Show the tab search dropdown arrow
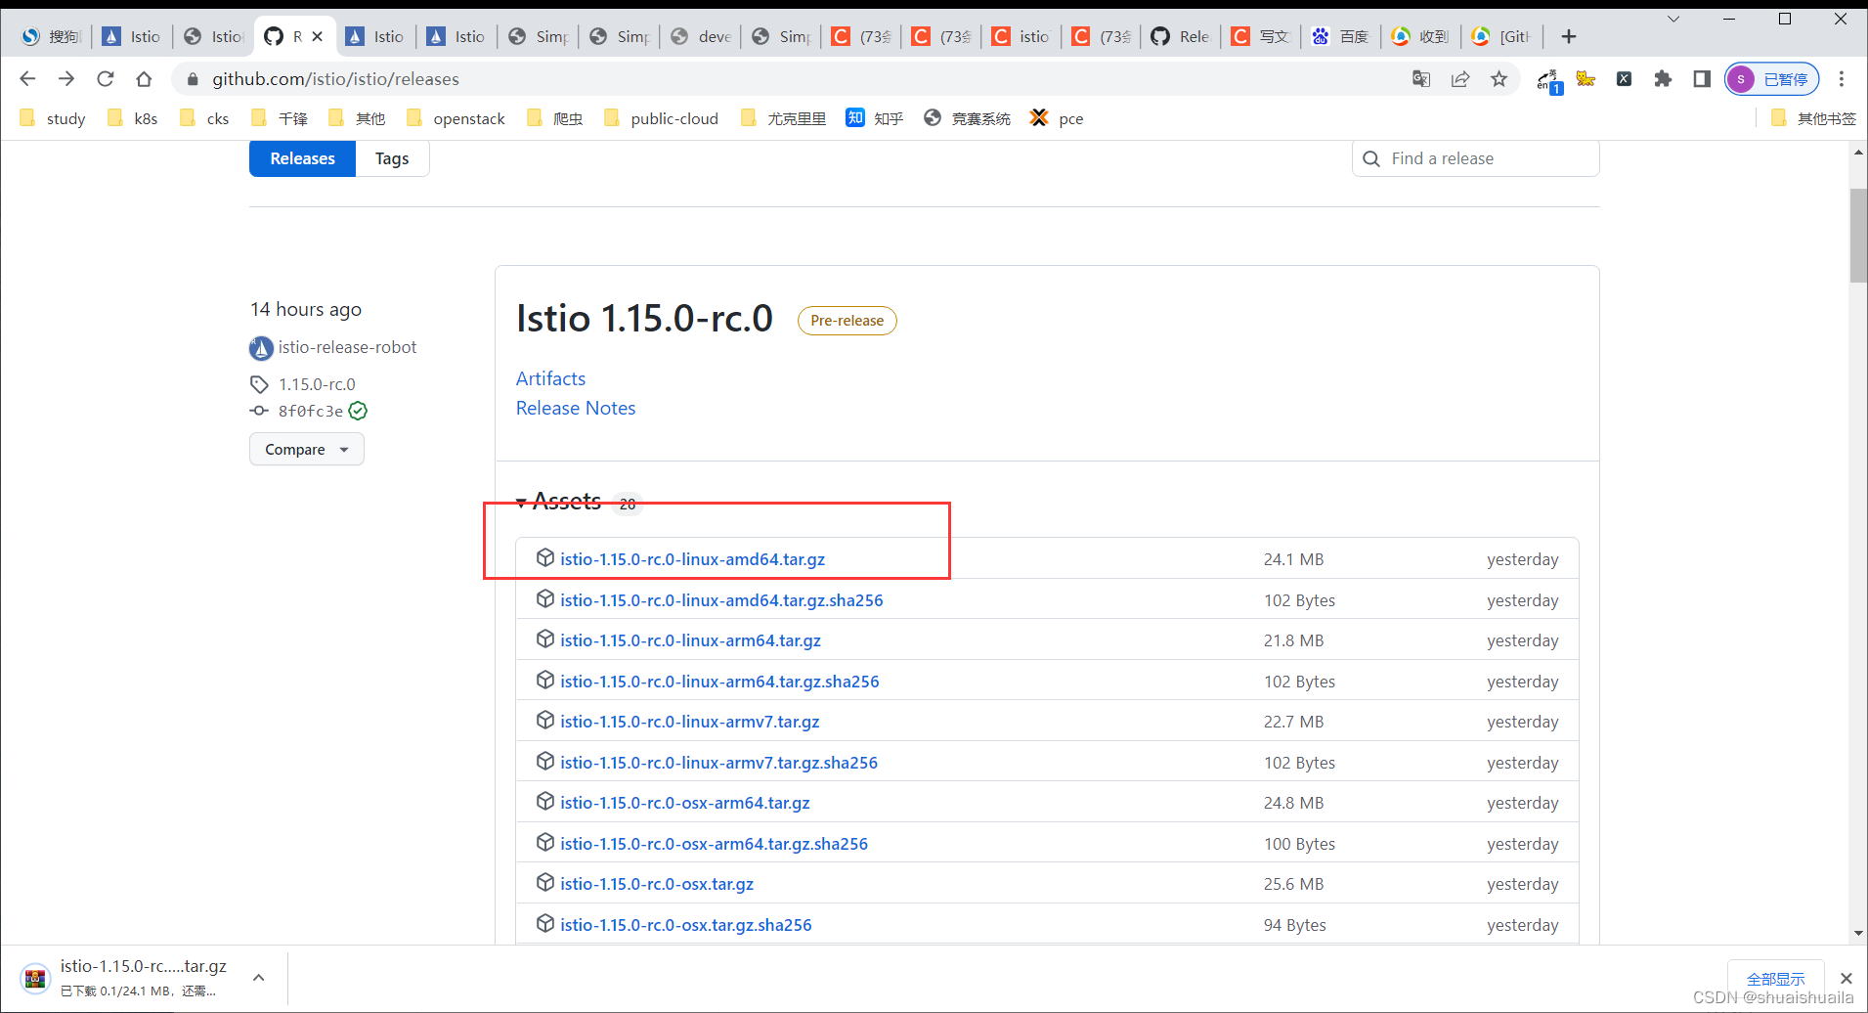This screenshot has width=1868, height=1013. 1673,19
